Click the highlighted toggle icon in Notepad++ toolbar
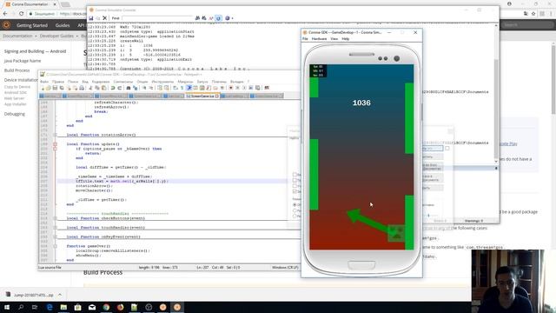 click(x=189, y=88)
